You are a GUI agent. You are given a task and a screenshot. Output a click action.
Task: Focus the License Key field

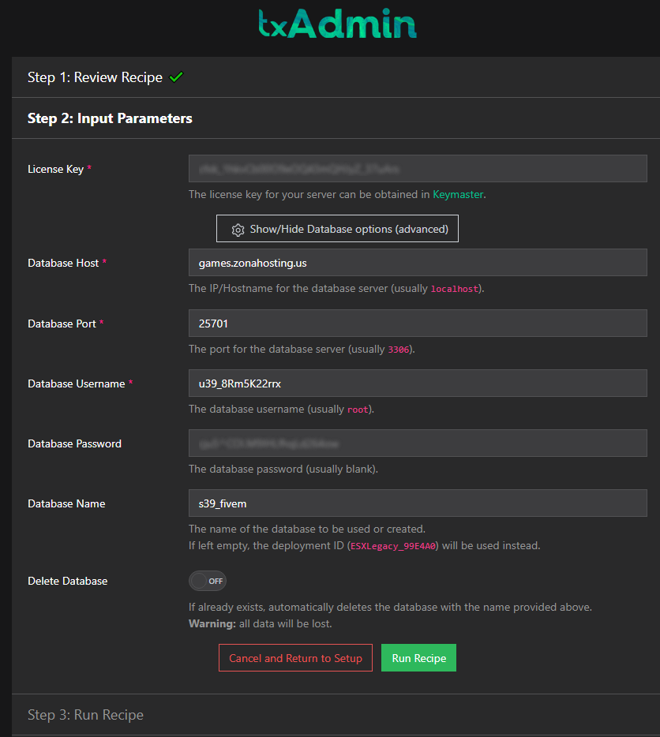coord(418,169)
